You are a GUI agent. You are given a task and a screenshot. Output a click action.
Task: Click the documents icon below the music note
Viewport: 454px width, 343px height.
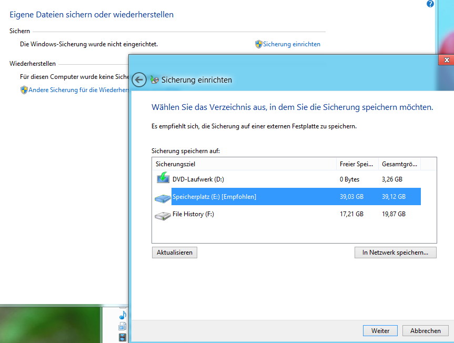click(x=123, y=326)
